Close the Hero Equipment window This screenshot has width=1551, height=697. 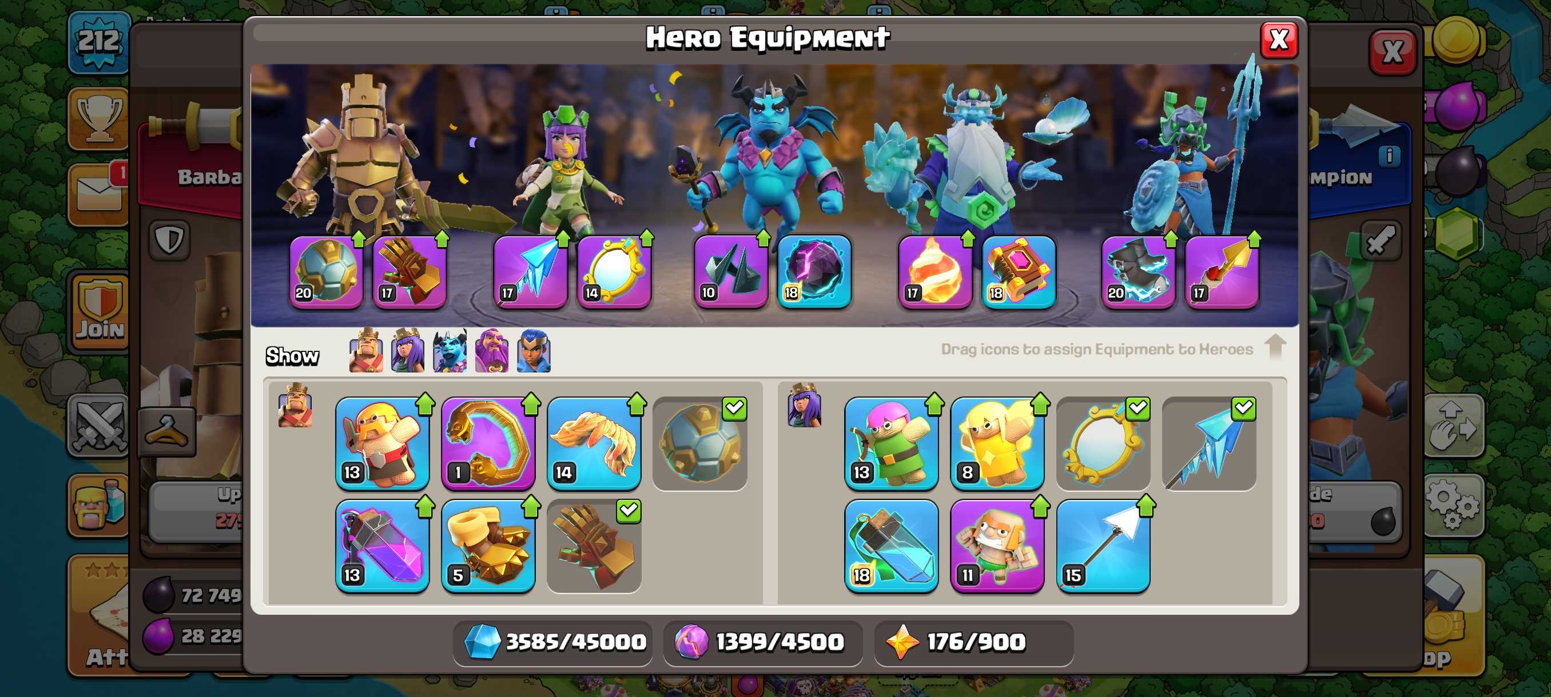[1279, 41]
